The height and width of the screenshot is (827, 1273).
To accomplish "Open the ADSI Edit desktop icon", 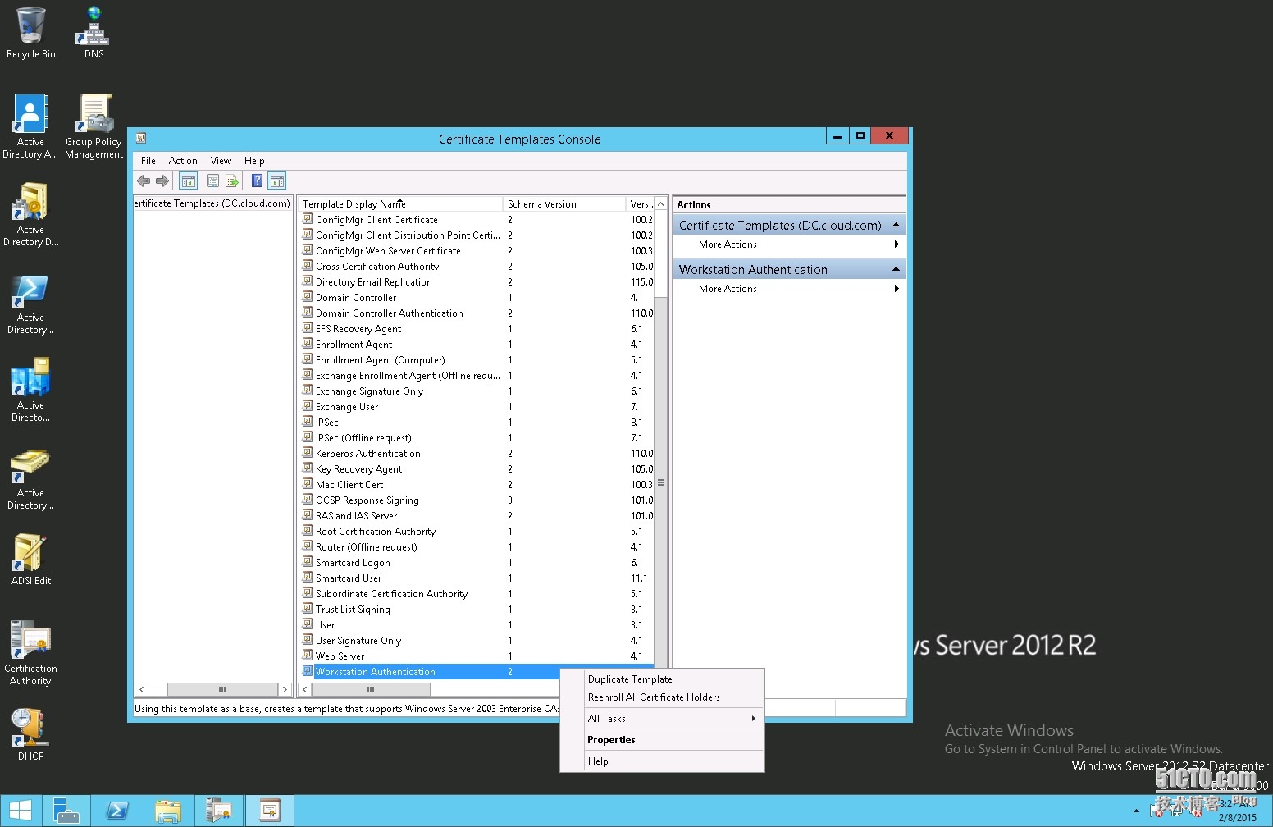I will [x=31, y=560].
